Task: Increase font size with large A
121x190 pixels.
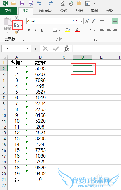Action: pyautogui.click(x=87, y=21)
